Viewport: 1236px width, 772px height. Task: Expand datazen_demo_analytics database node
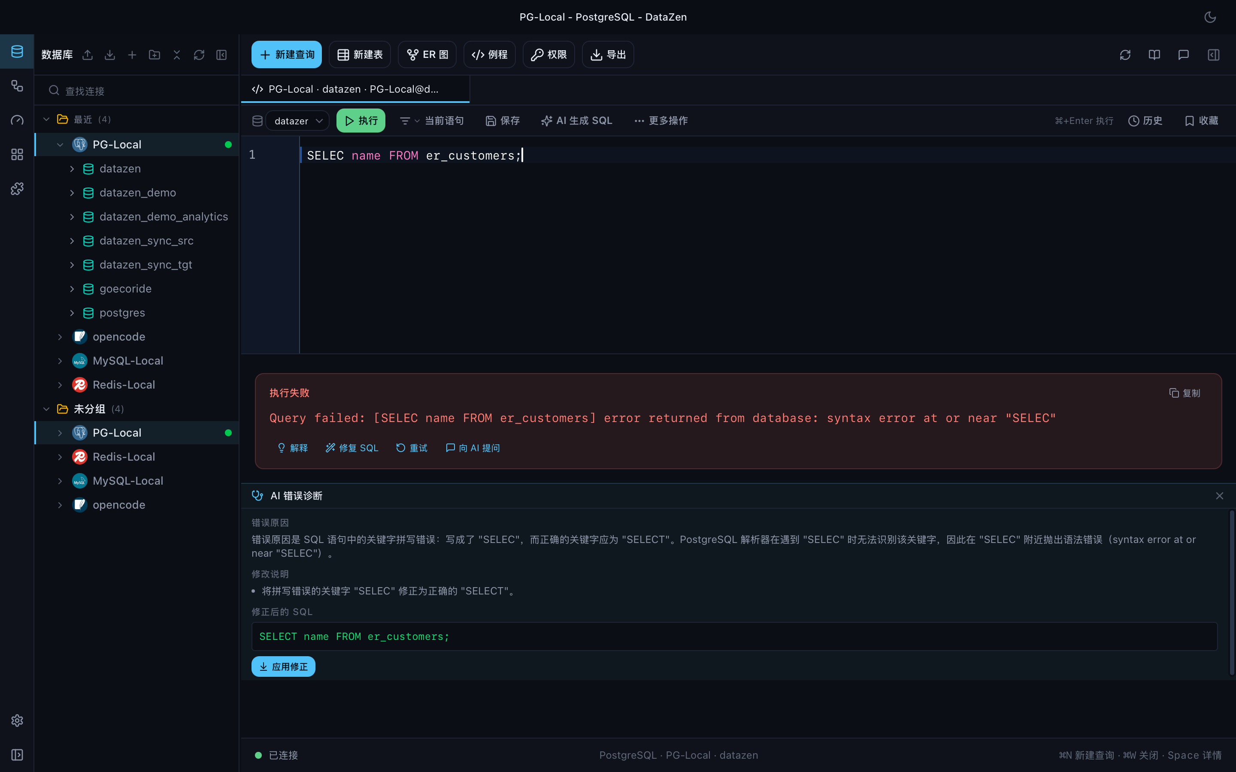72,217
